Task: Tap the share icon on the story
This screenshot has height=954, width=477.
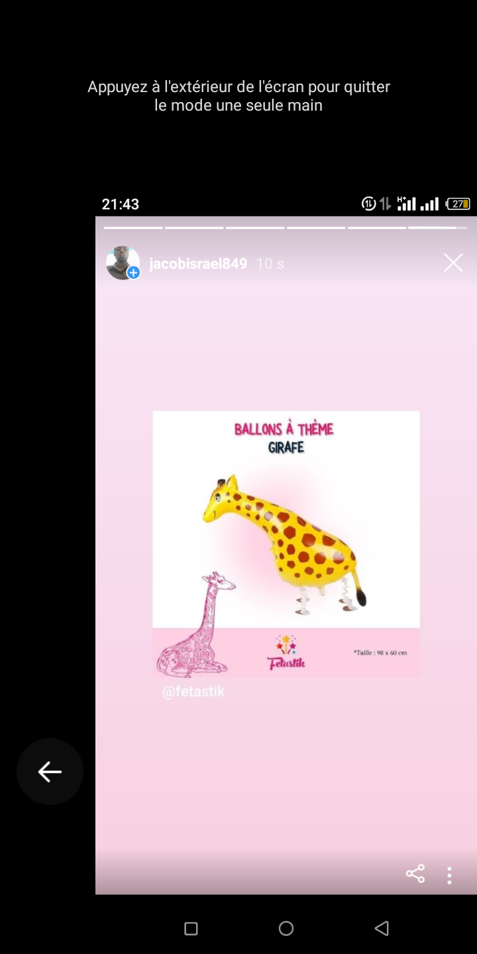Action: (x=415, y=874)
